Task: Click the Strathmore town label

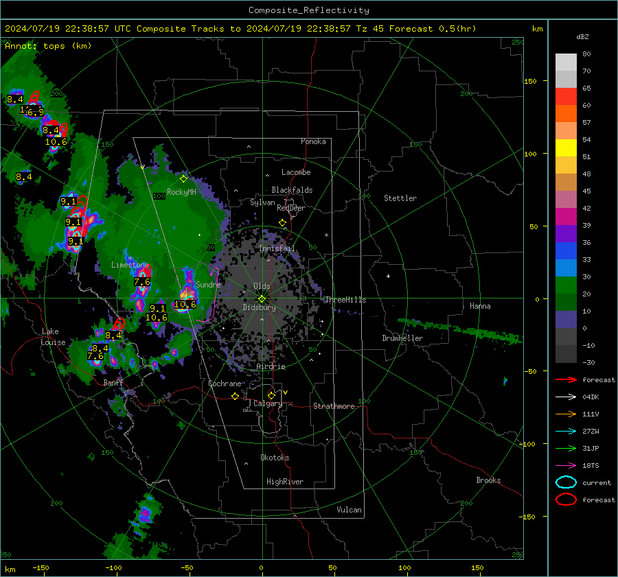Action: tap(334, 406)
